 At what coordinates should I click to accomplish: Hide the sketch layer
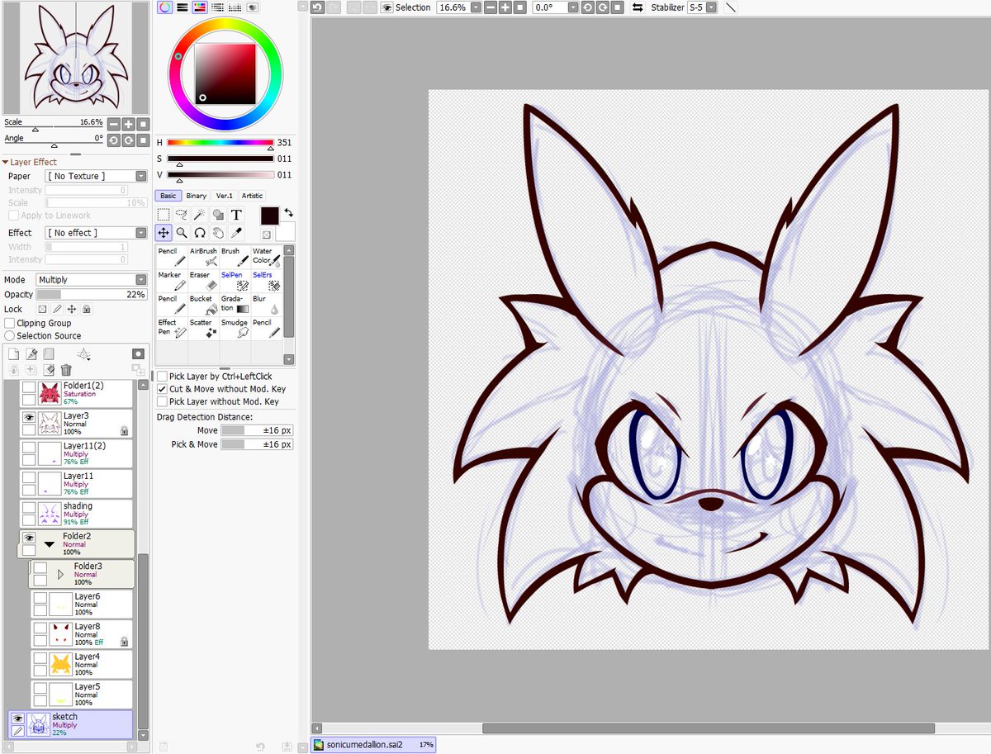tap(17, 718)
